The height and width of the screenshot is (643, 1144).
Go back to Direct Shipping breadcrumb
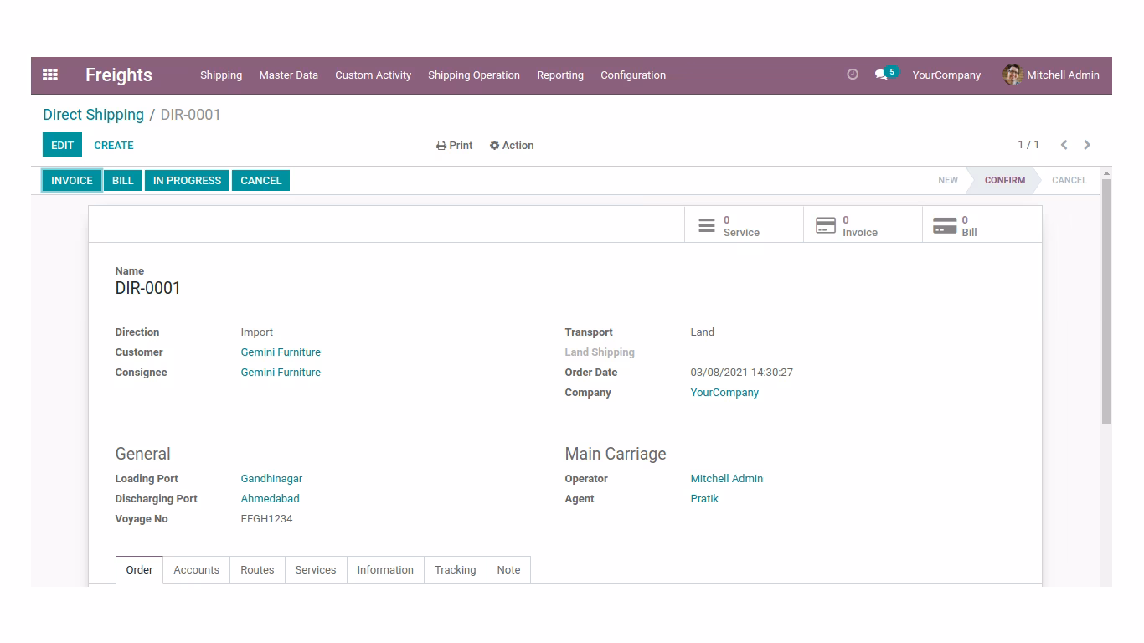tap(93, 115)
